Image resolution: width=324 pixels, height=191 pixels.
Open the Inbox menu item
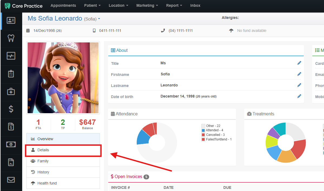coord(195,6)
